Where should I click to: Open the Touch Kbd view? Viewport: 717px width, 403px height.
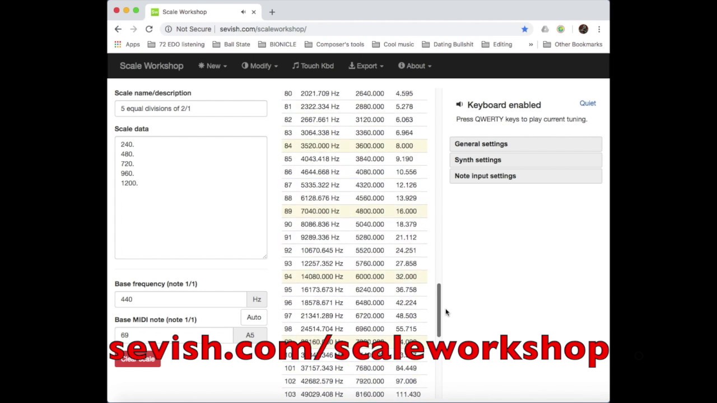point(313,66)
